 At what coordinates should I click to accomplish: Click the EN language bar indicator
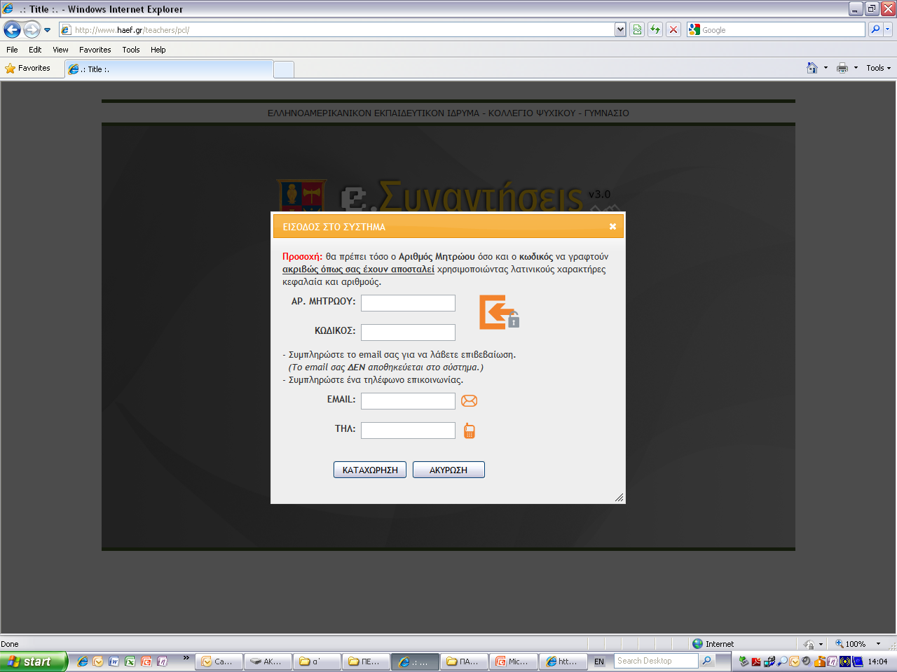point(599,661)
